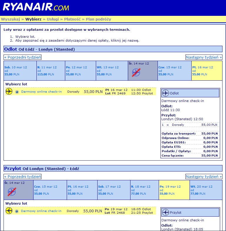
Task: Click the Opłata EU261 fee label
Action: [x=174, y=142]
